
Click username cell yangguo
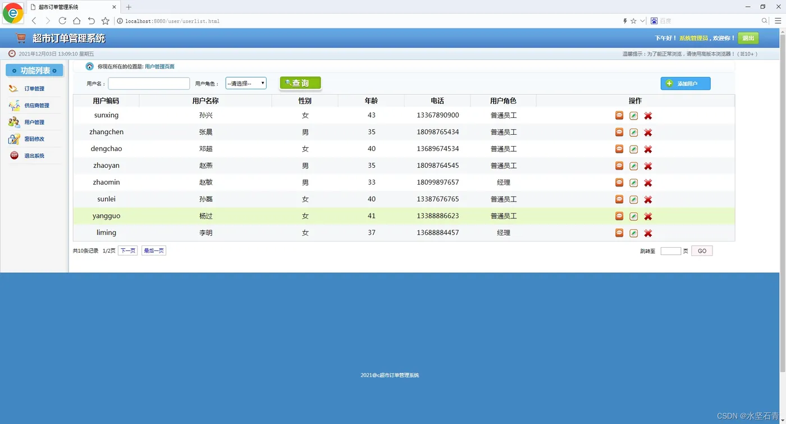(107, 216)
